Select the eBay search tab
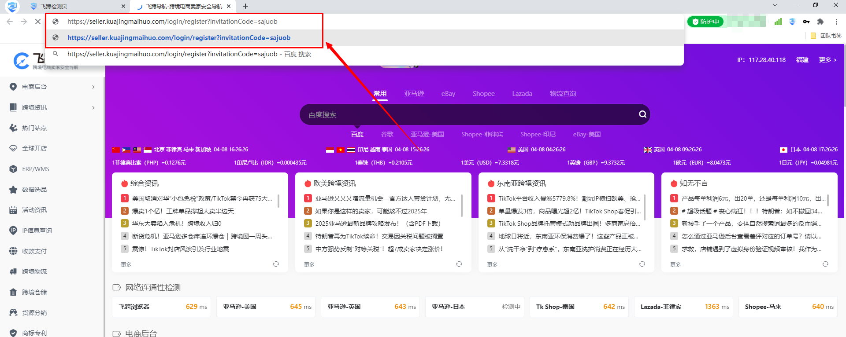Screen dimensions: 846x337 coord(448,94)
